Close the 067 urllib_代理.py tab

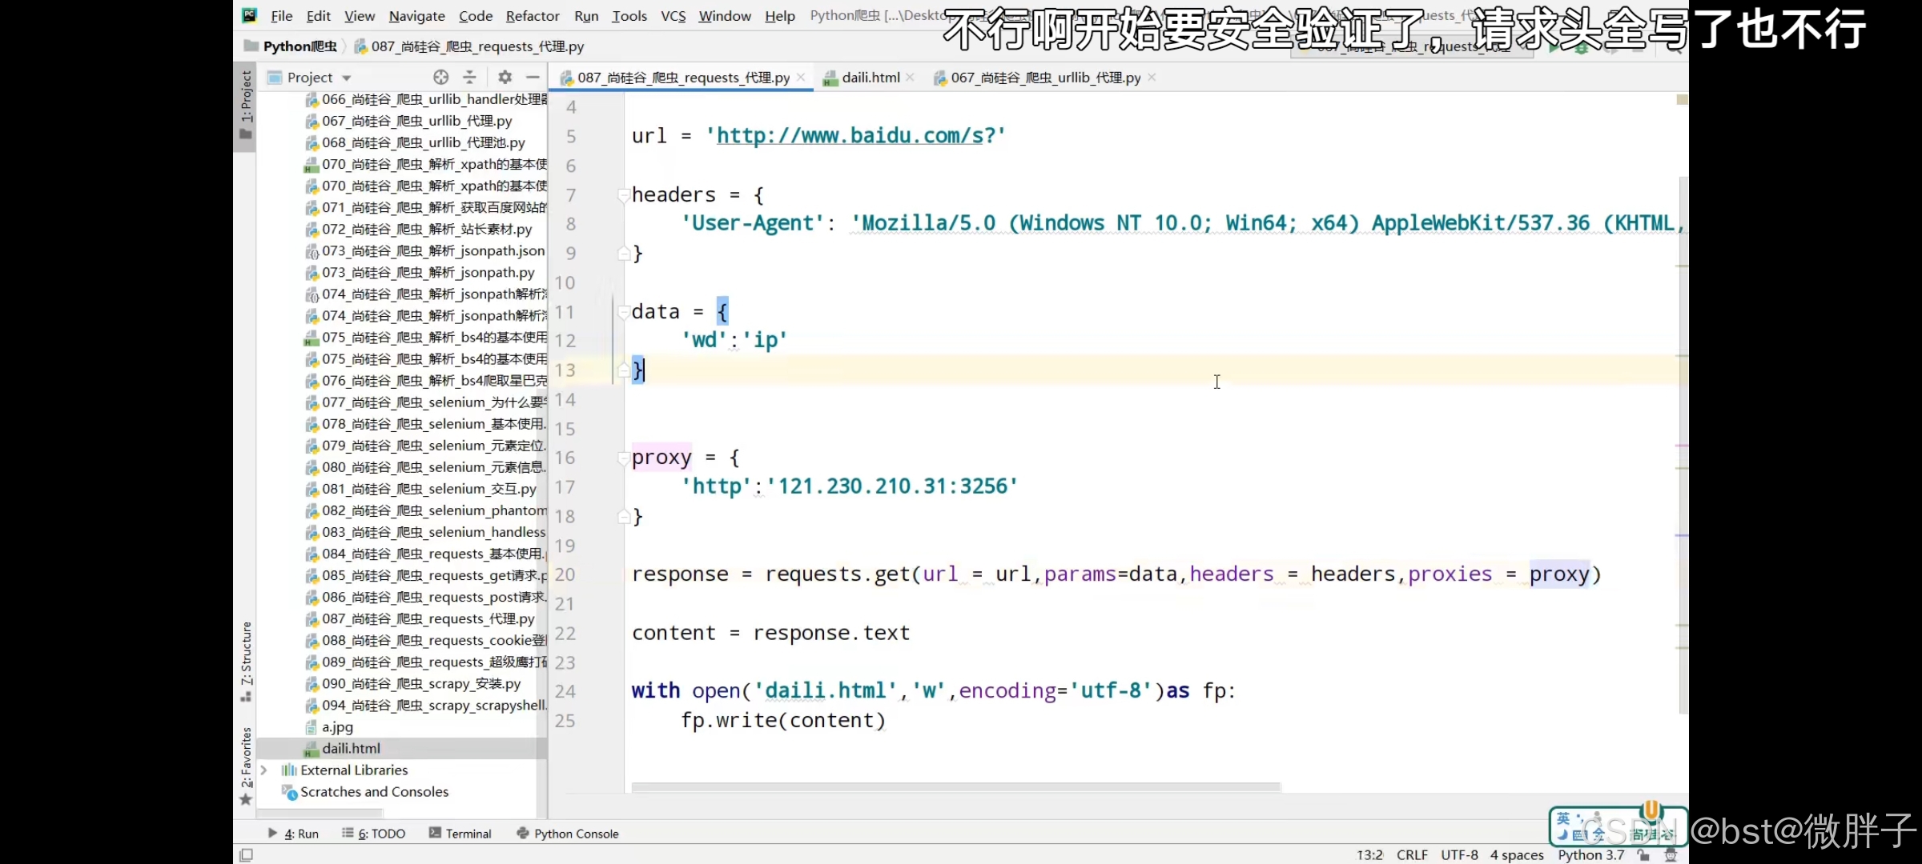click(x=1152, y=78)
